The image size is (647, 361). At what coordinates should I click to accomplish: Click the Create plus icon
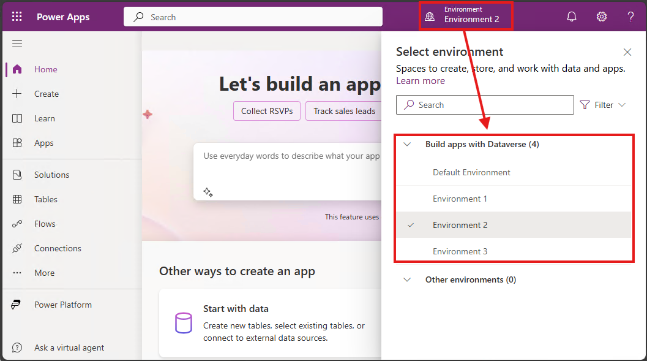click(17, 94)
